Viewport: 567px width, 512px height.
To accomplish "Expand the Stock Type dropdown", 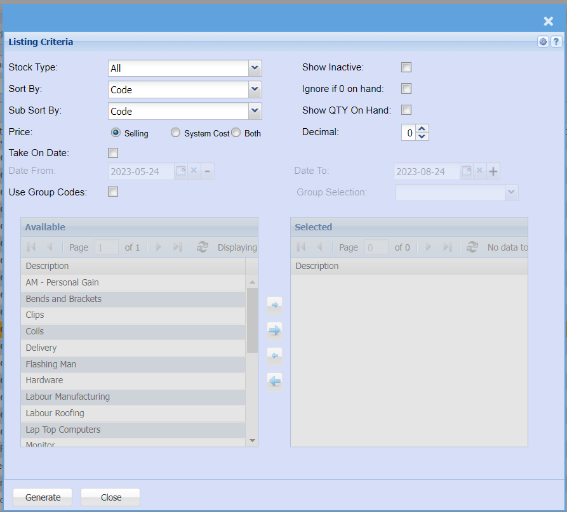I will pos(255,68).
